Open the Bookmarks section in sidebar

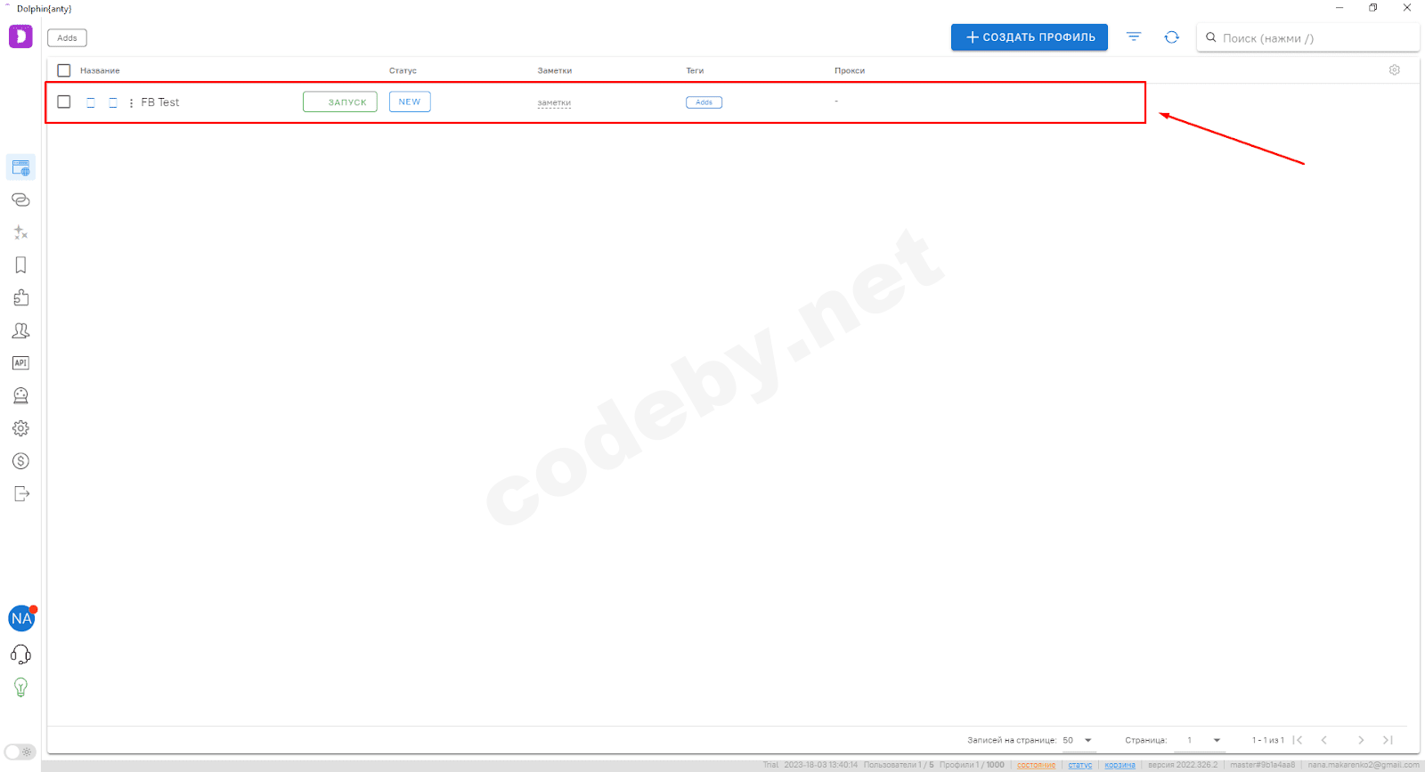coord(20,265)
